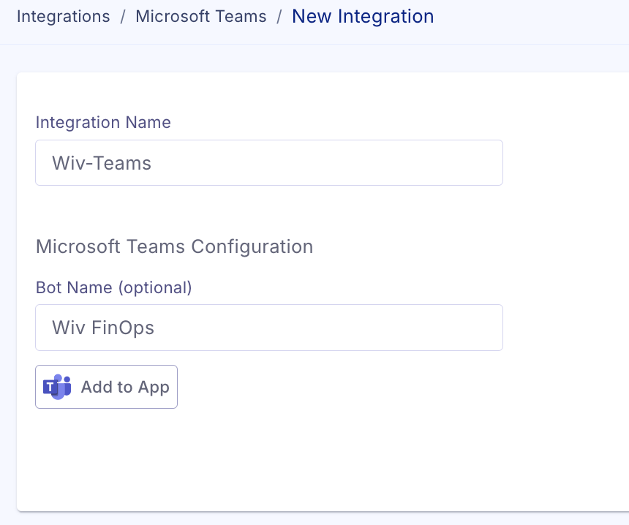Screen dimensions: 629x525
Task: Select the Integration Name label
Action: (103, 122)
